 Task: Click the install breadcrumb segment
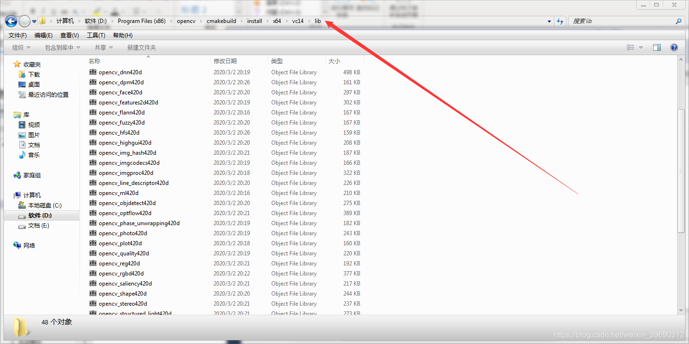pyautogui.click(x=254, y=21)
